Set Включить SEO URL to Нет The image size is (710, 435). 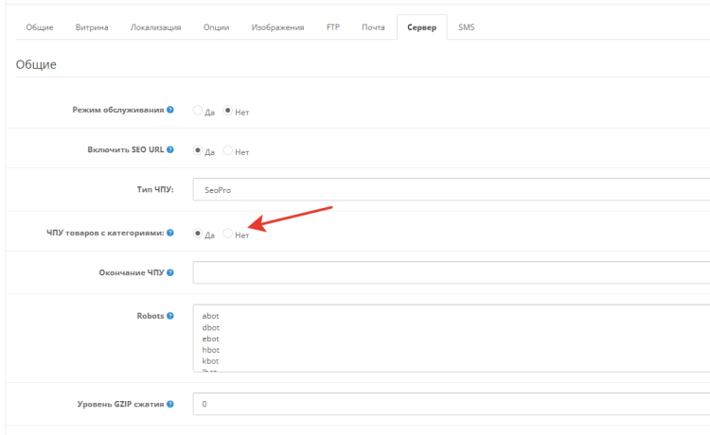click(x=228, y=151)
